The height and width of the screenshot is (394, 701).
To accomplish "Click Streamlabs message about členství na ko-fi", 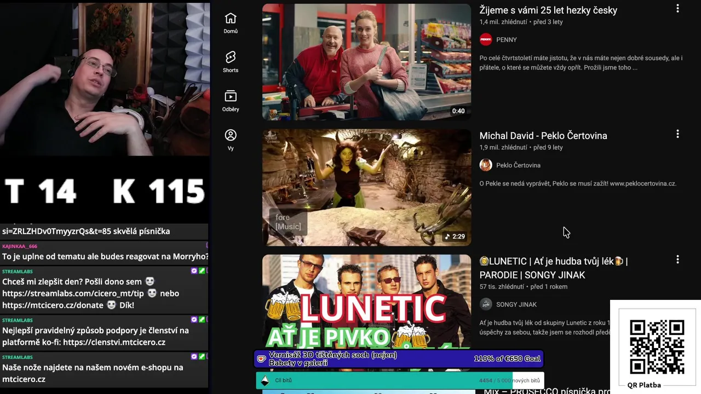I will coord(95,337).
